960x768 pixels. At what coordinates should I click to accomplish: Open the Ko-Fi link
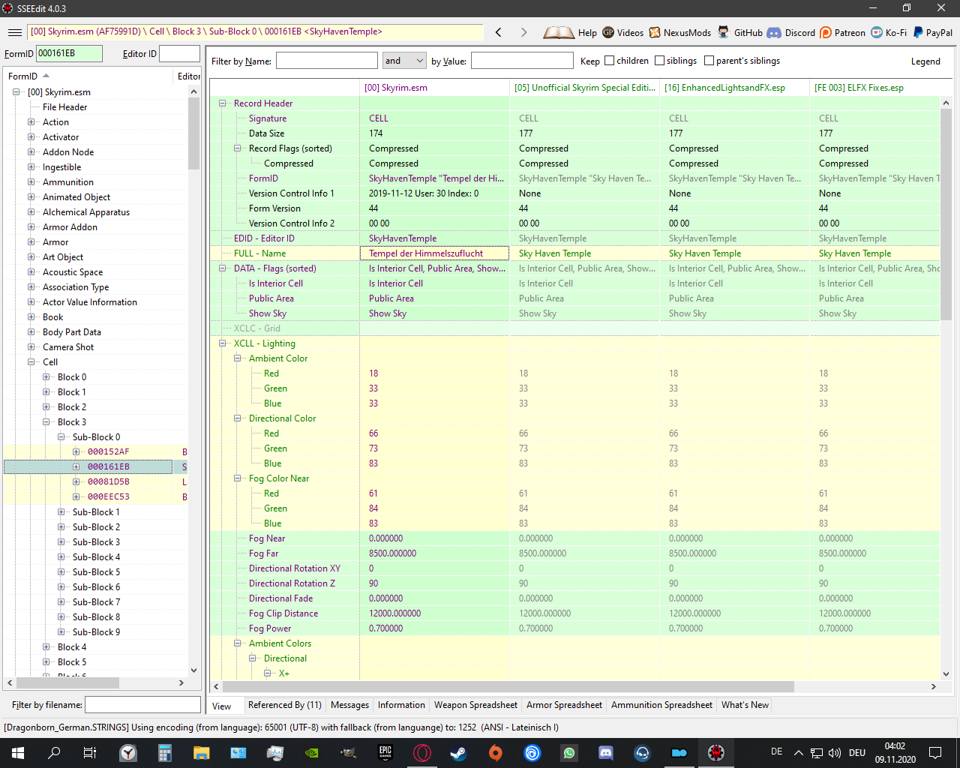click(889, 32)
